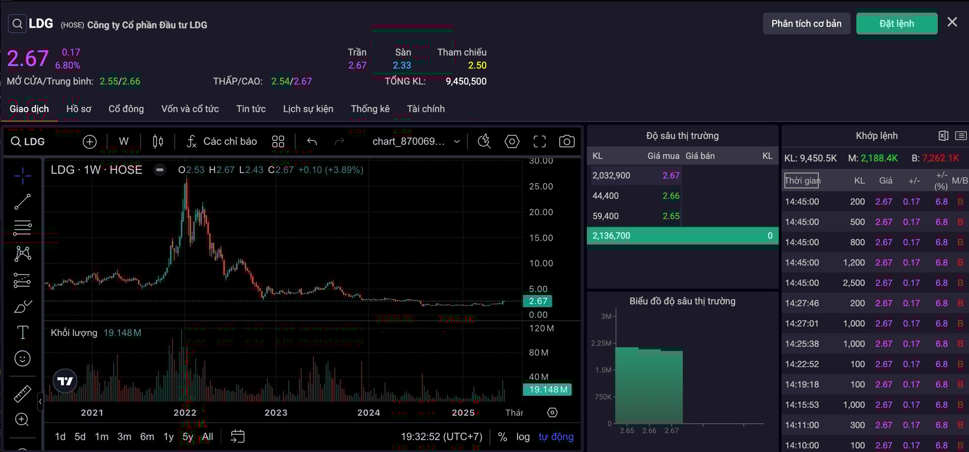Switch matched orders to list view
Screen dimensions: 969x452
click(x=961, y=136)
